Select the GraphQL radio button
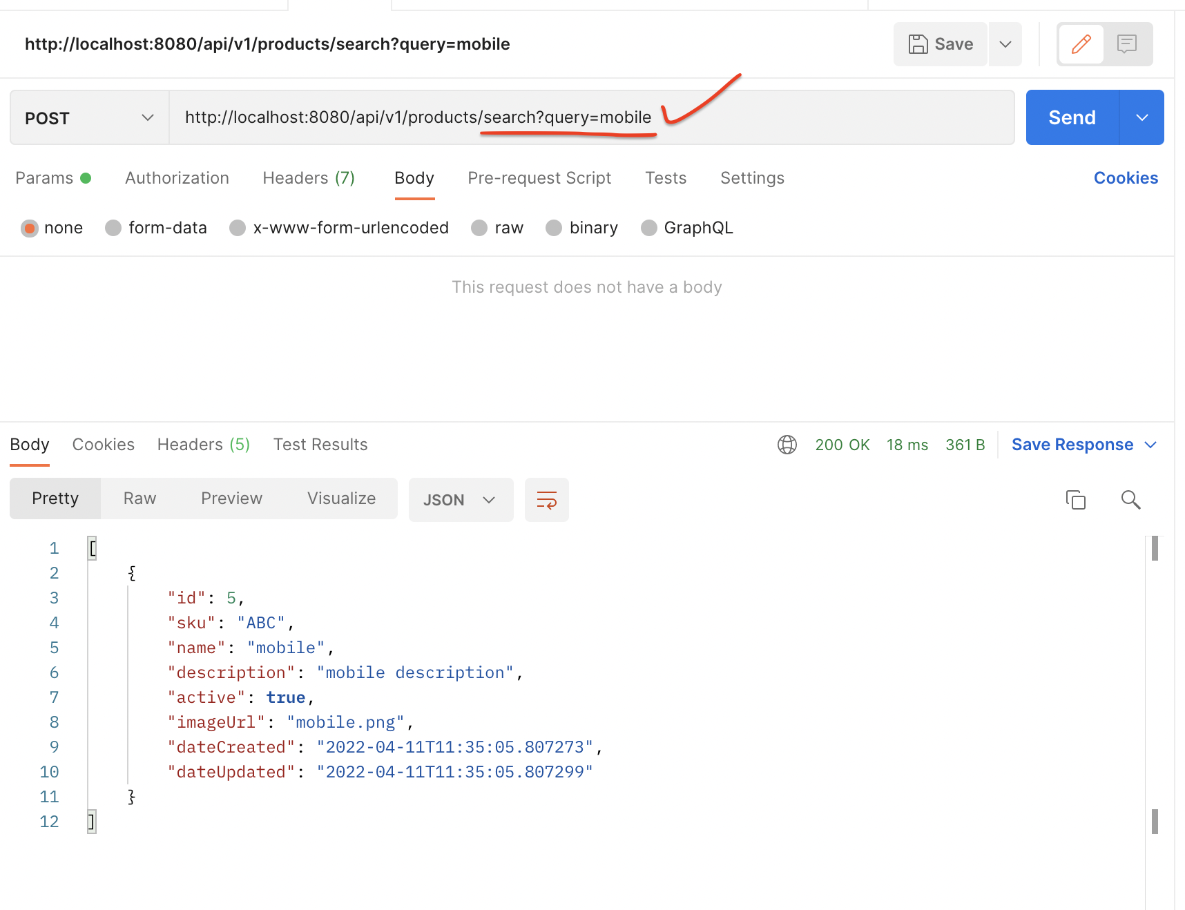This screenshot has width=1185, height=910. pyautogui.click(x=648, y=228)
